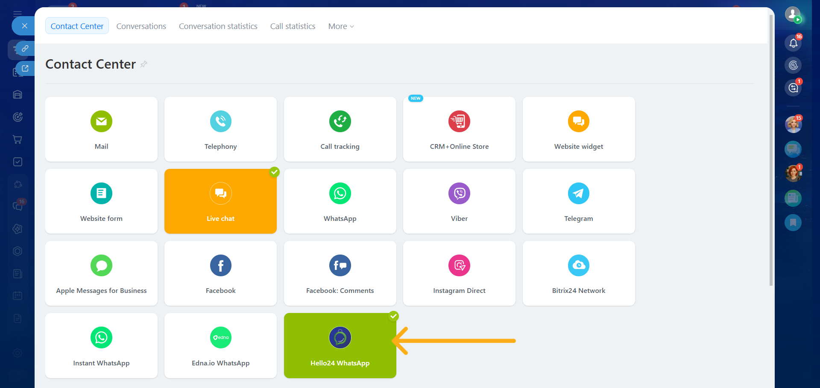Viewport: 820px width, 388px height.
Task: Open the Instagram Direct tile
Action: [x=459, y=273]
